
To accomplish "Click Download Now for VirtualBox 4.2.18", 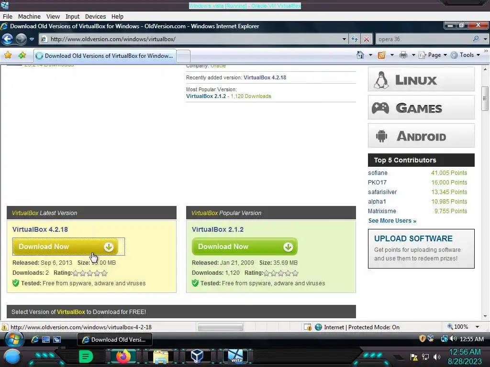I will [x=65, y=247].
